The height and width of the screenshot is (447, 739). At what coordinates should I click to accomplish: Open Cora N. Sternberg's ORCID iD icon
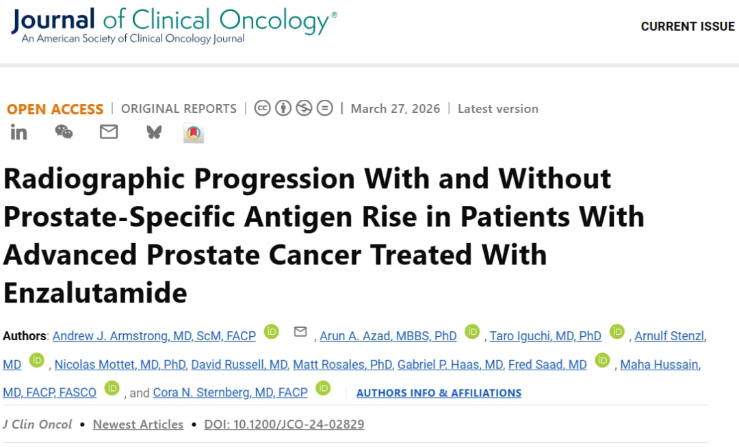tap(323, 388)
